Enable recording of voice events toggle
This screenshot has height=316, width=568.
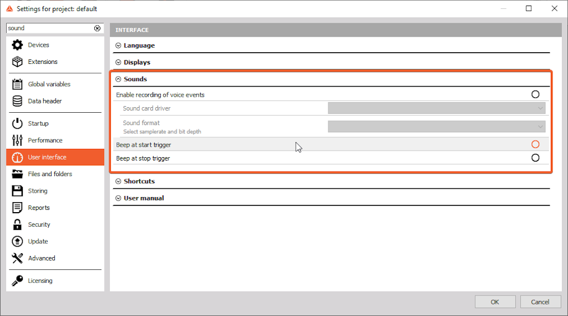535,94
